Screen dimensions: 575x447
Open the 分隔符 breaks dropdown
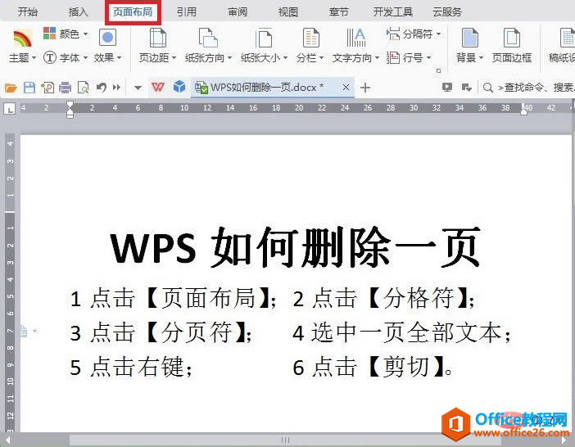tap(414, 34)
